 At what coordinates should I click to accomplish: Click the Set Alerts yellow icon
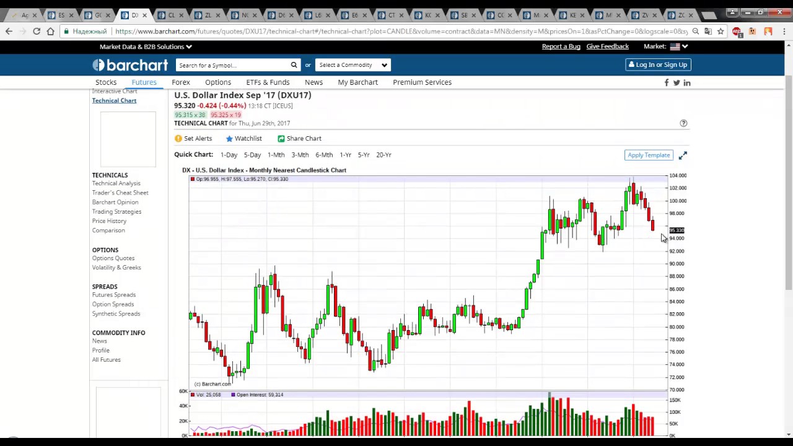[178, 139]
